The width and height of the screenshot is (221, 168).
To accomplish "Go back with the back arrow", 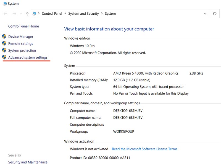I will pos(6,14).
